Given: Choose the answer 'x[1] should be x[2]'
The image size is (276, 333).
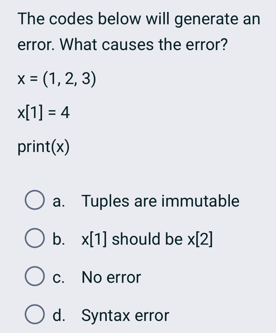Looking at the screenshot, I should click(x=146, y=239).
